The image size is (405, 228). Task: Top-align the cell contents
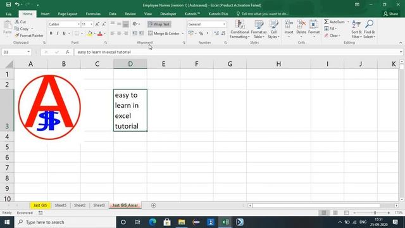pos(113,24)
